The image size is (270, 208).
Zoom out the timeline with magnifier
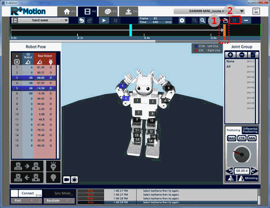(203, 20)
